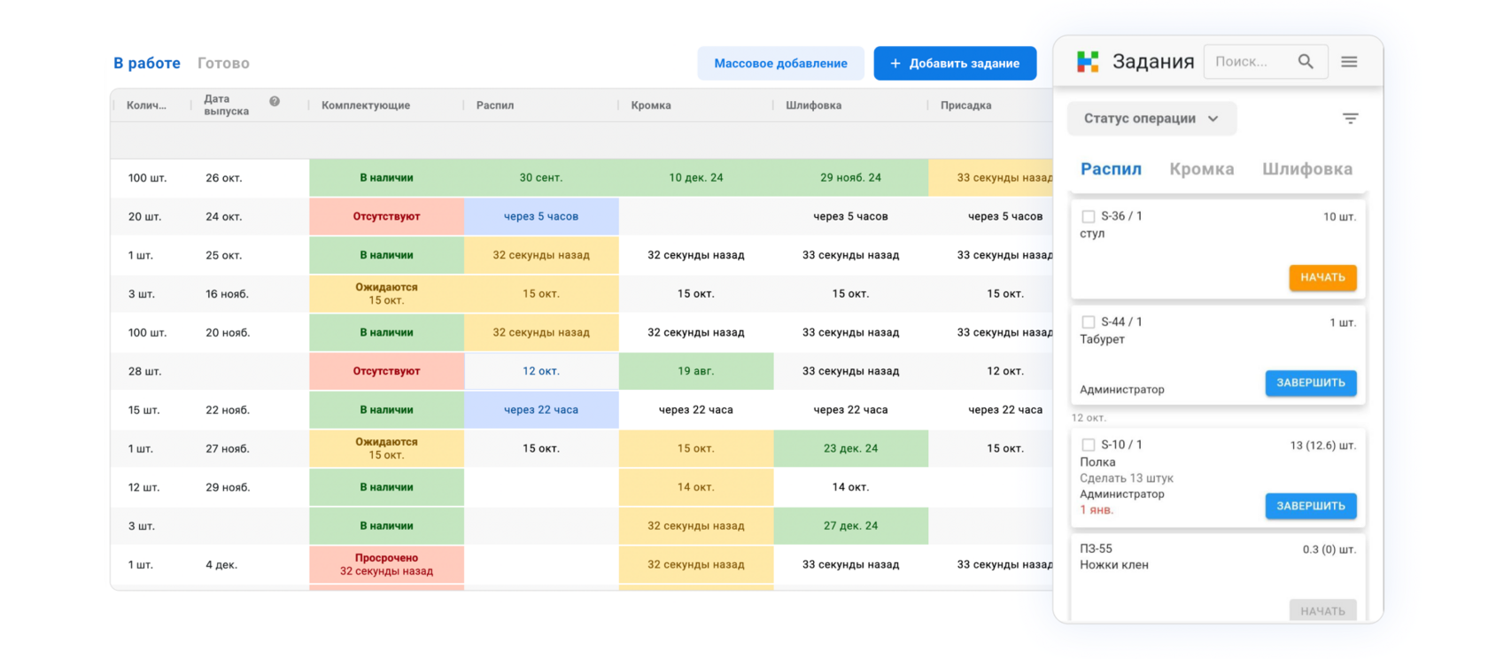Screen dimensions: 1488x659
Task: Click the plus icon on Добавить задание
Action: tap(895, 63)
